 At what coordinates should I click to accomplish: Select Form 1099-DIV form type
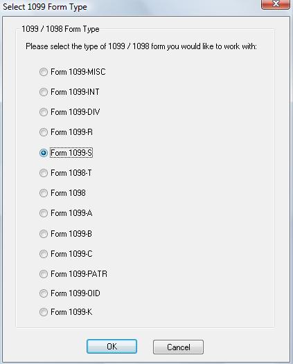(44, 112)
